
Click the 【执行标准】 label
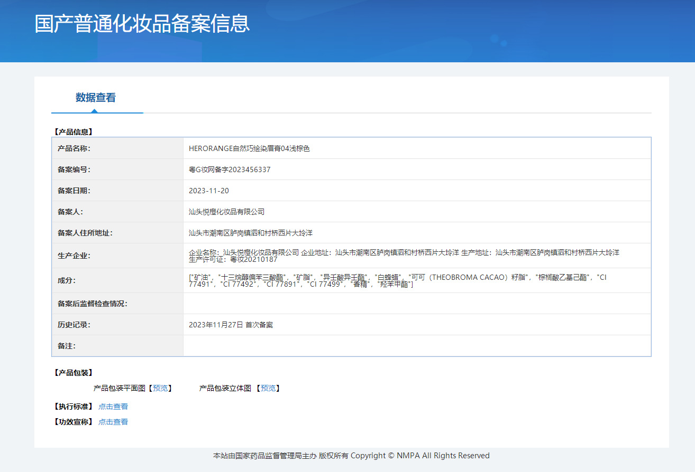coord(73,407)
